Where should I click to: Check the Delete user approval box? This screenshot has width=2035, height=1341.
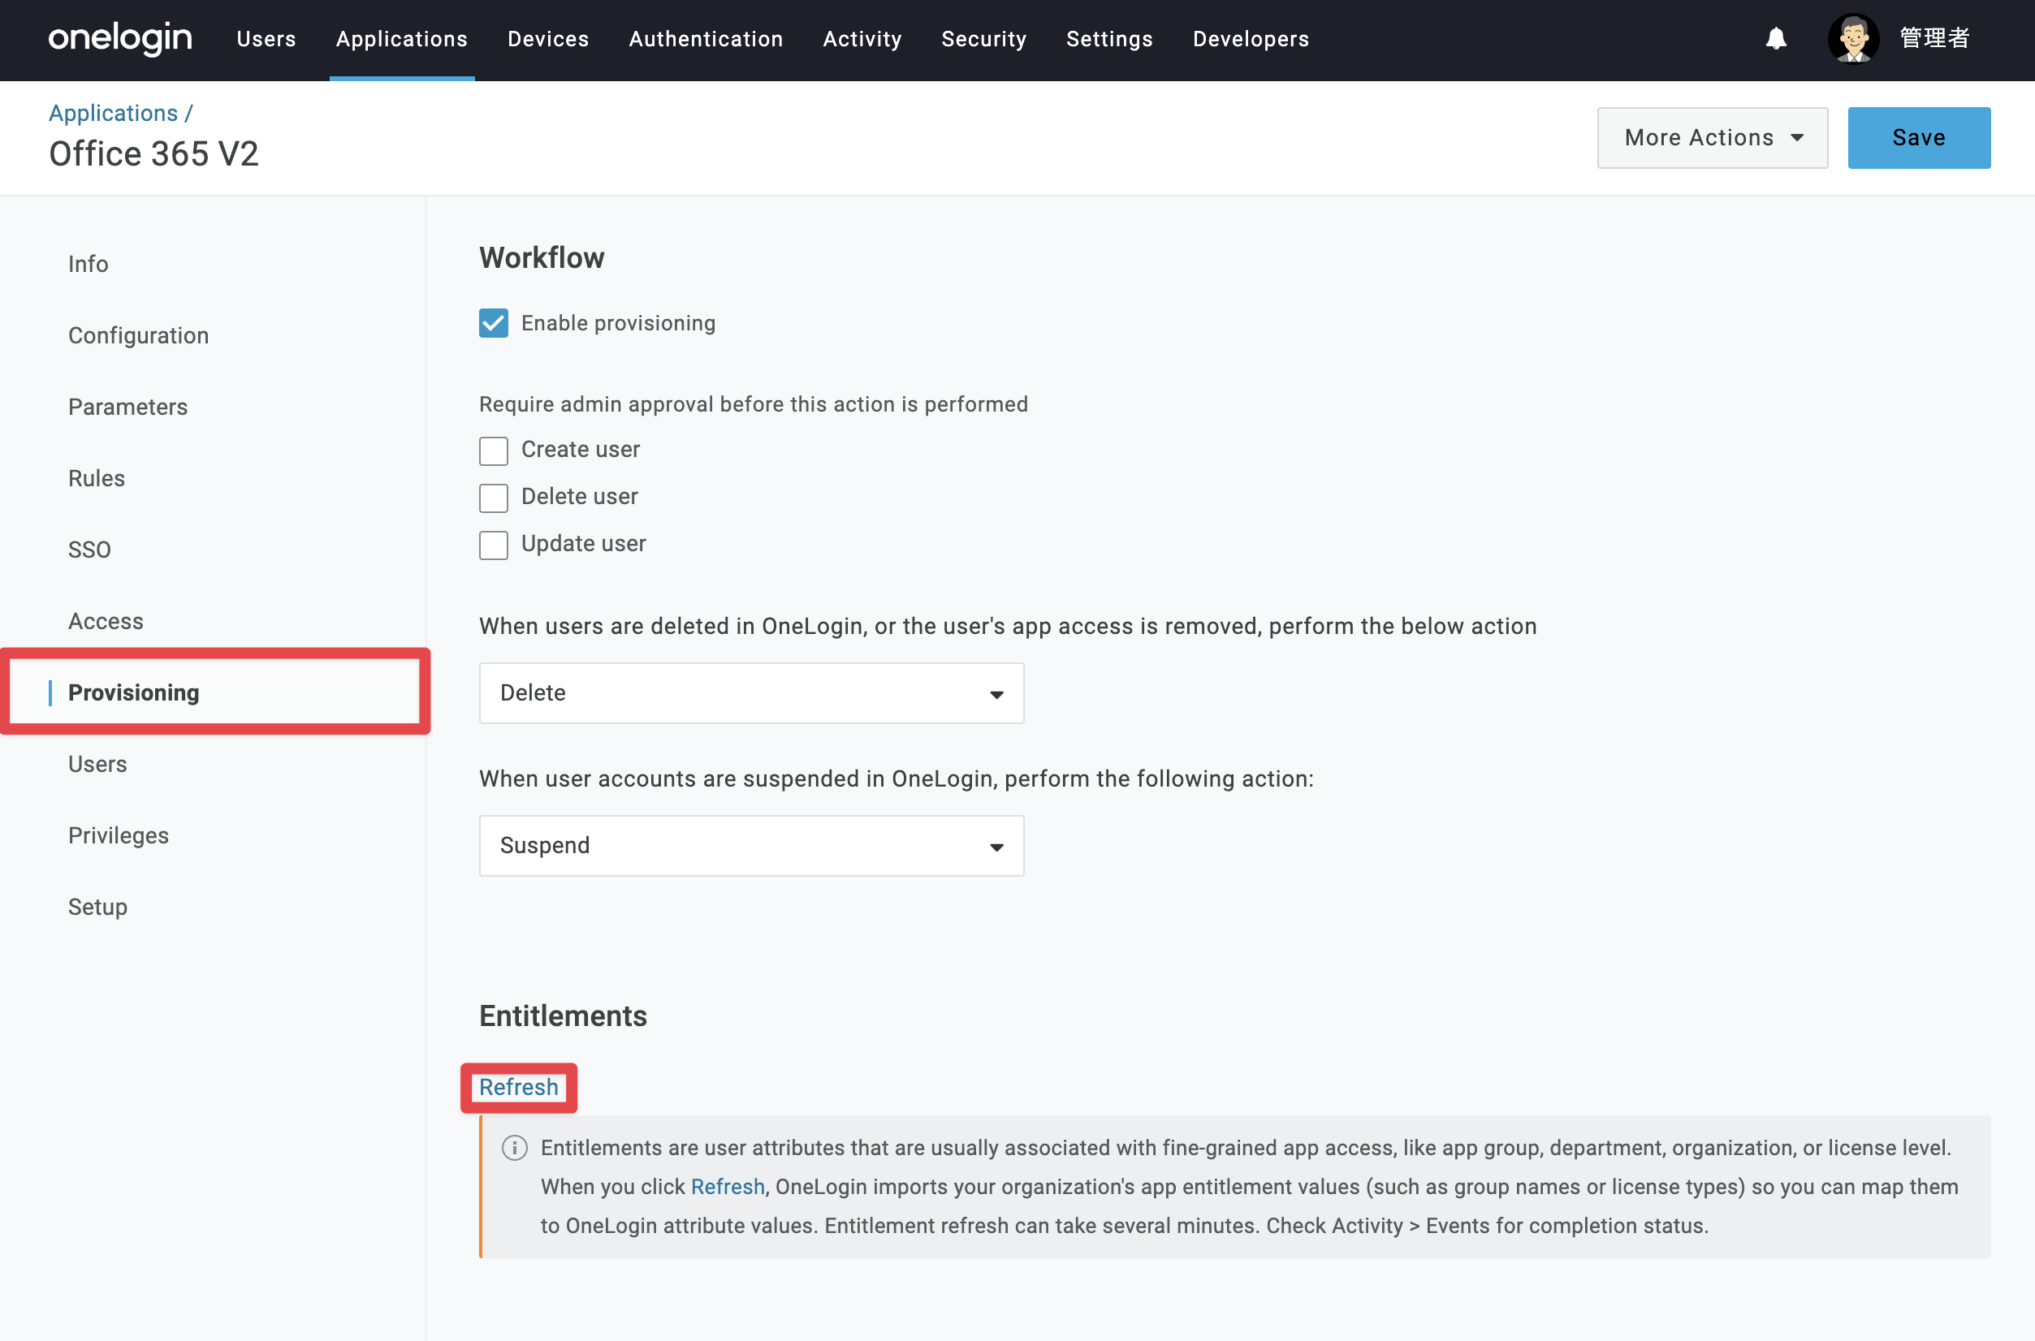[x=494, y=498]
